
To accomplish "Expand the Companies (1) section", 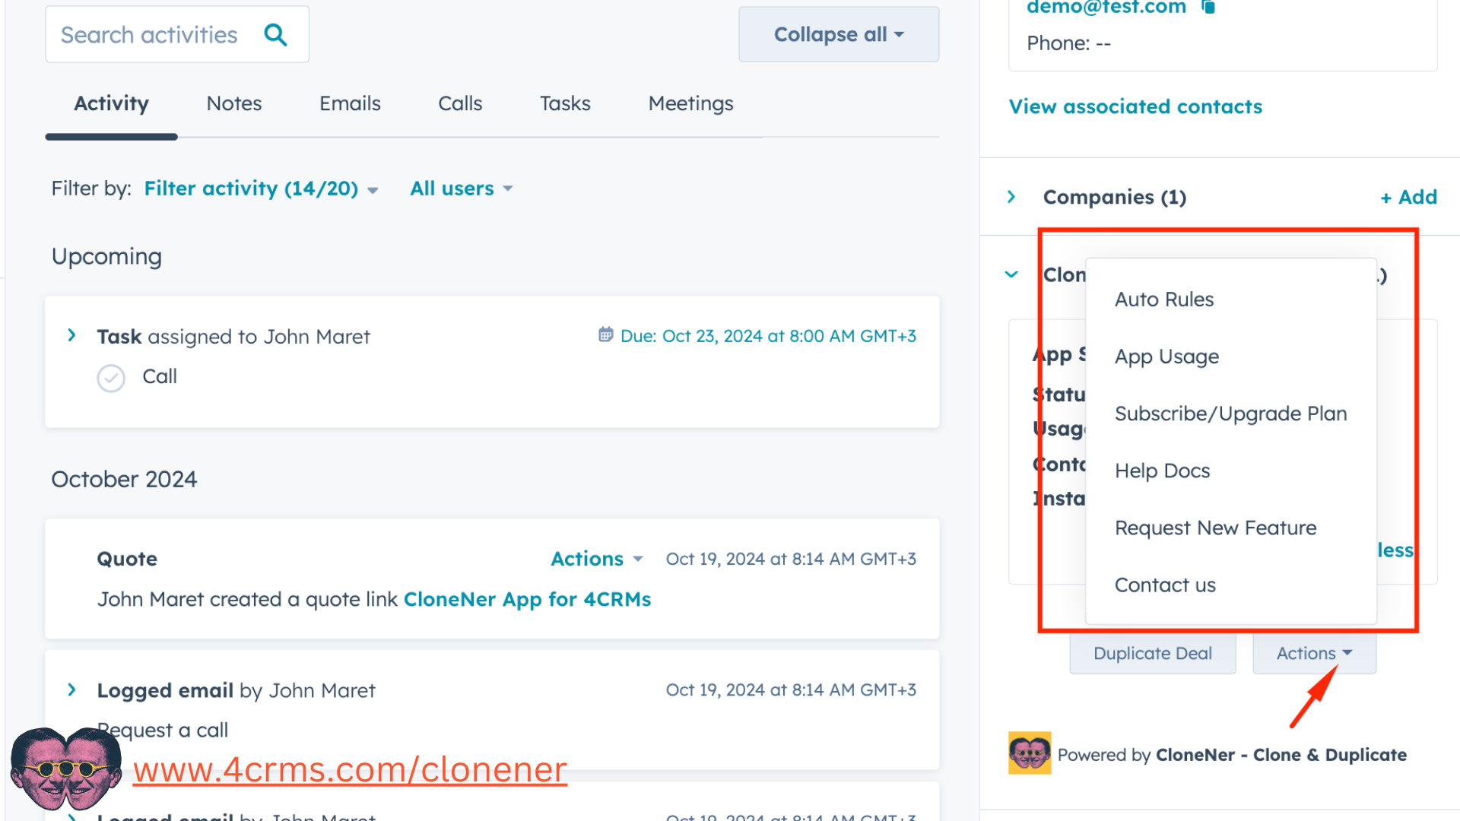I will coord(1011,197).
